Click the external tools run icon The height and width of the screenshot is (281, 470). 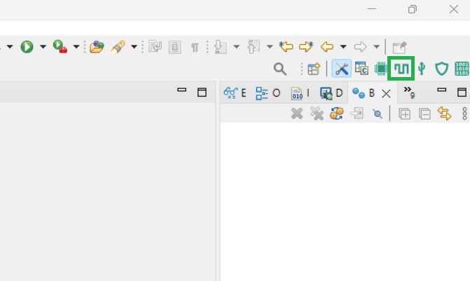[x=60, y=47]
